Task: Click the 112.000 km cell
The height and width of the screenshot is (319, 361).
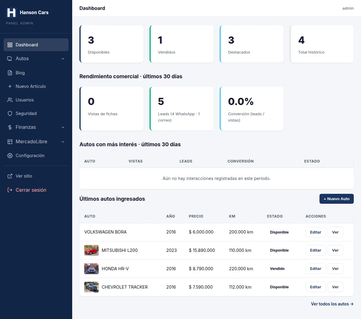Action: pos(240,287)
